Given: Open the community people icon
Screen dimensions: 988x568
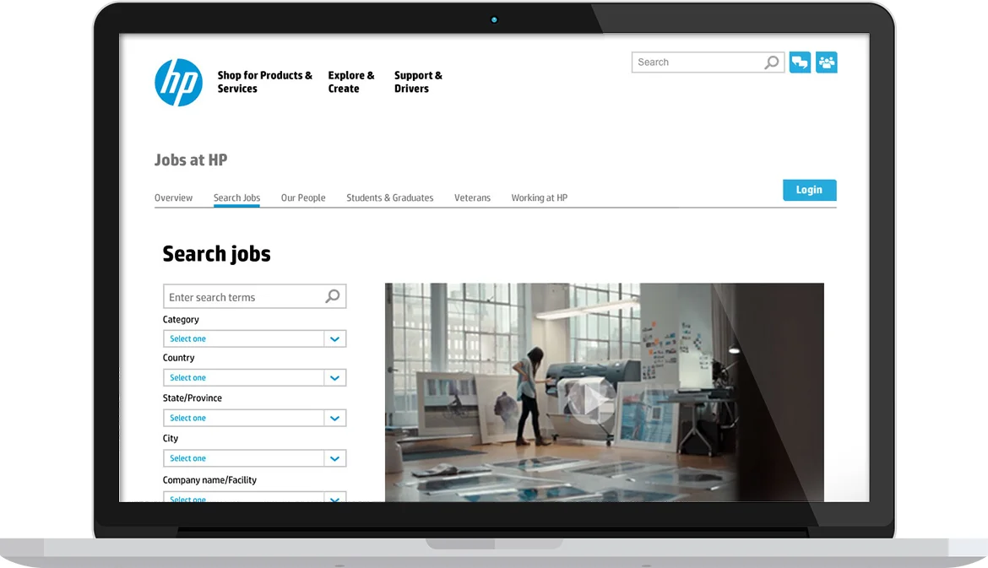Looking at the screenshot, I should 826,62.
